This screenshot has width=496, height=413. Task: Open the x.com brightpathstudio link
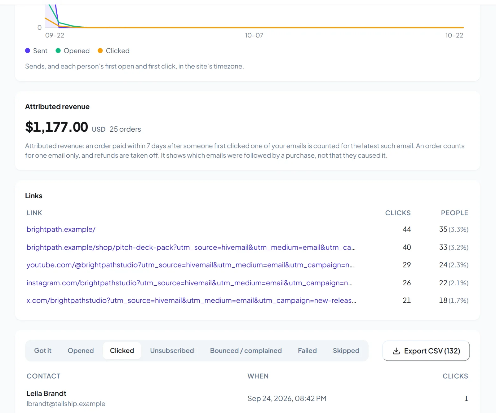click(x=191, y=301)
